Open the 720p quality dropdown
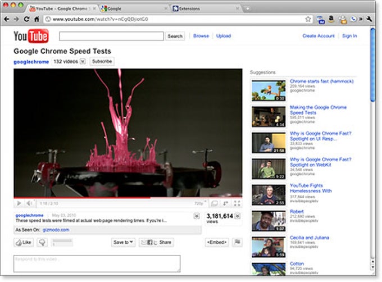Viewport: 382px width, 282px height. 198,203
